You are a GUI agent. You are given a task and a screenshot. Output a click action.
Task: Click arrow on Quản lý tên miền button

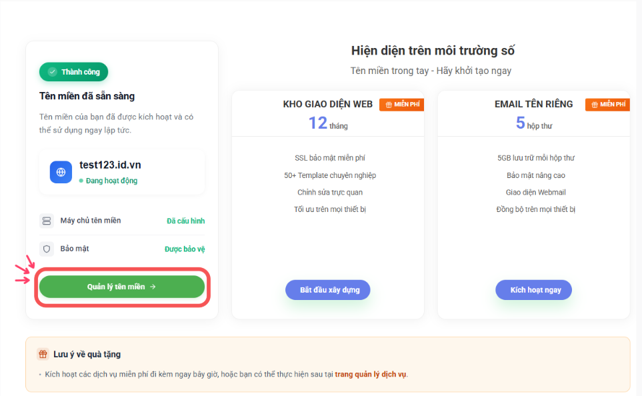pos(153,287)
